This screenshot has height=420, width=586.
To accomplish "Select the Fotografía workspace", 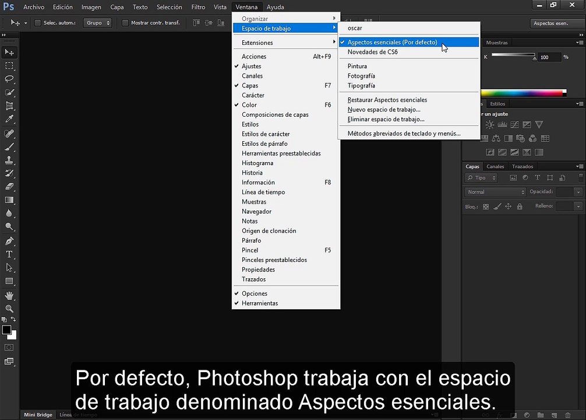I will point(409,76).
